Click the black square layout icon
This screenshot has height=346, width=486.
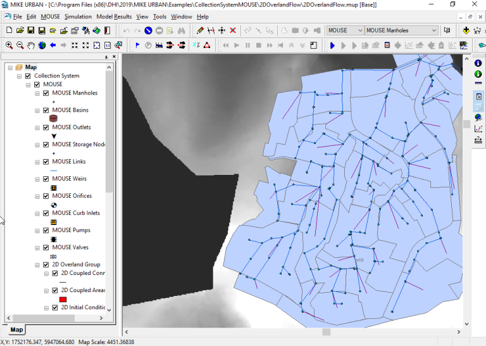(313, 45)
